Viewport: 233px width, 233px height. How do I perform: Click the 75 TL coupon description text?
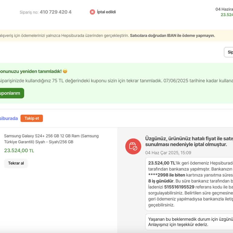point(116,81)
